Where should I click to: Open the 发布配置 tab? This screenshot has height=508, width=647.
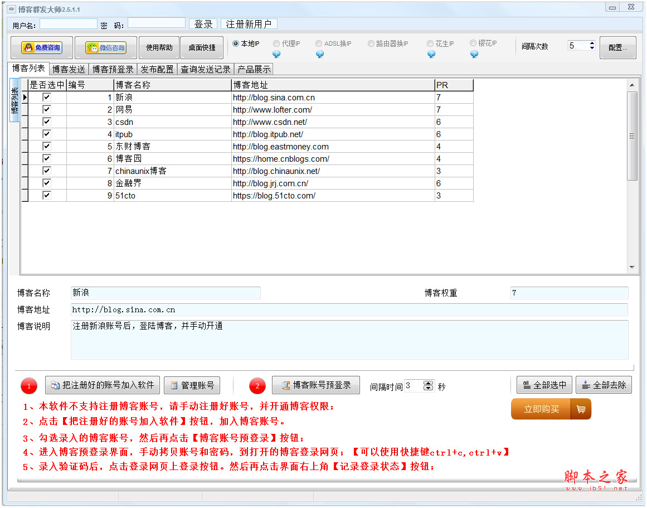coord(157,69)
